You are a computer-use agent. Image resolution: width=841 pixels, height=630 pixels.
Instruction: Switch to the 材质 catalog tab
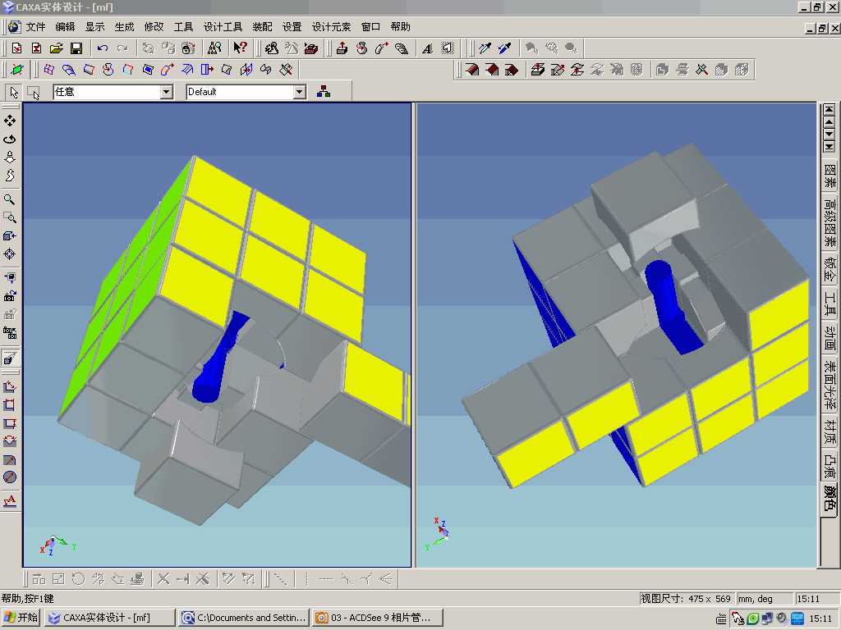pos(830,431)
